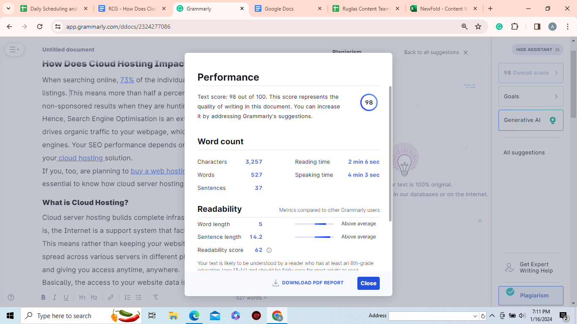The height and width of the screenshot is (324, 577).
Task: Bookmark this page with star
Action: pos(478,27)
